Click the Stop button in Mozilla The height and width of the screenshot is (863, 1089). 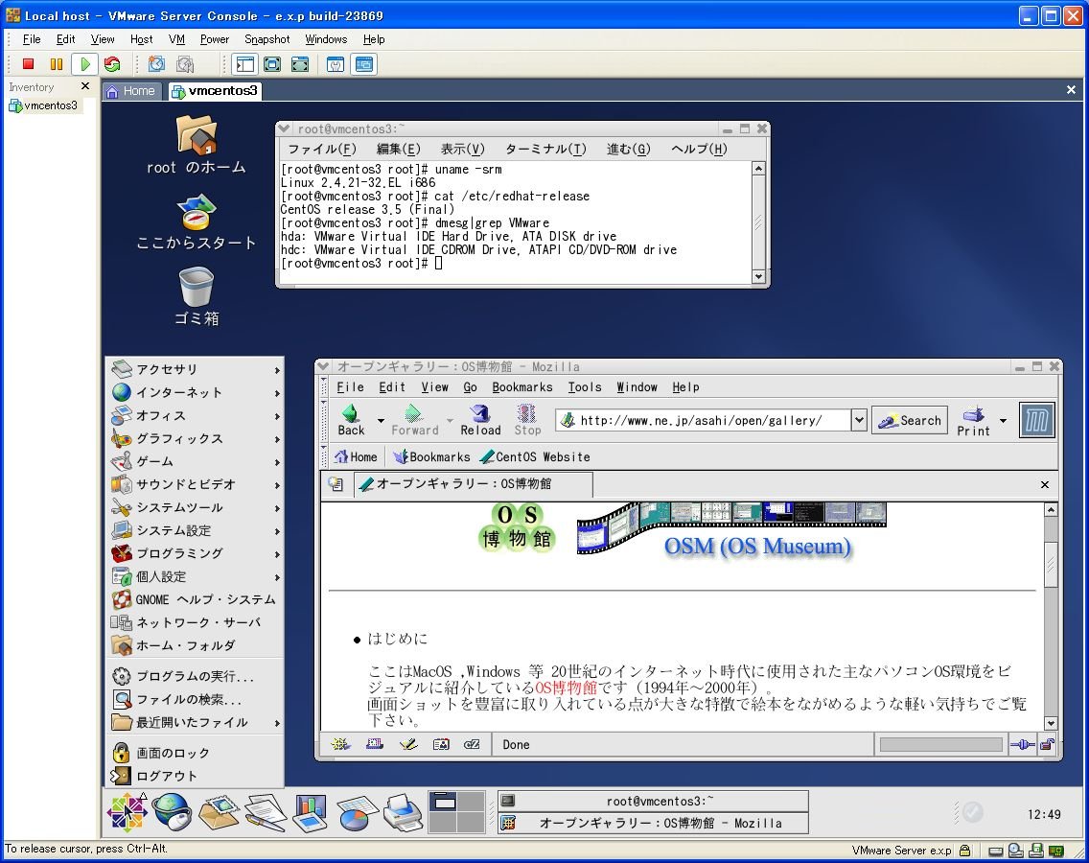[527, 420]
